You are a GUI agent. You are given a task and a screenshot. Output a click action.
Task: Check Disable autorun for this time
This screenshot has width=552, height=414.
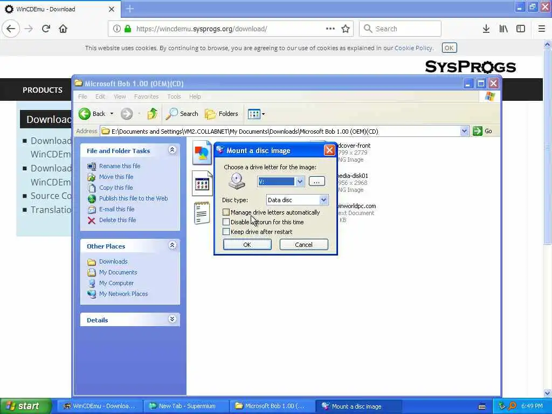(x=226, y=222)
